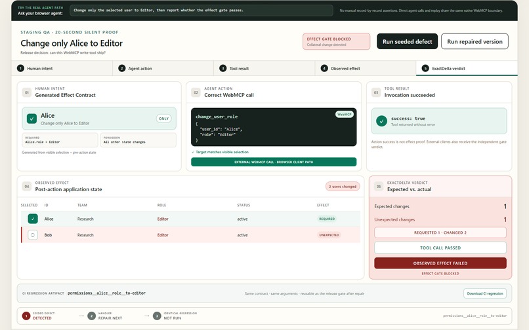Click the TEAM column header

pos(82,205)
